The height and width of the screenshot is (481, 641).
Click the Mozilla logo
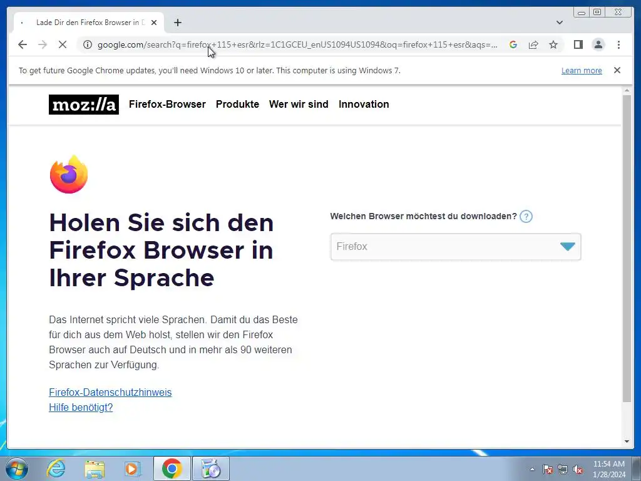coord(84,105)
